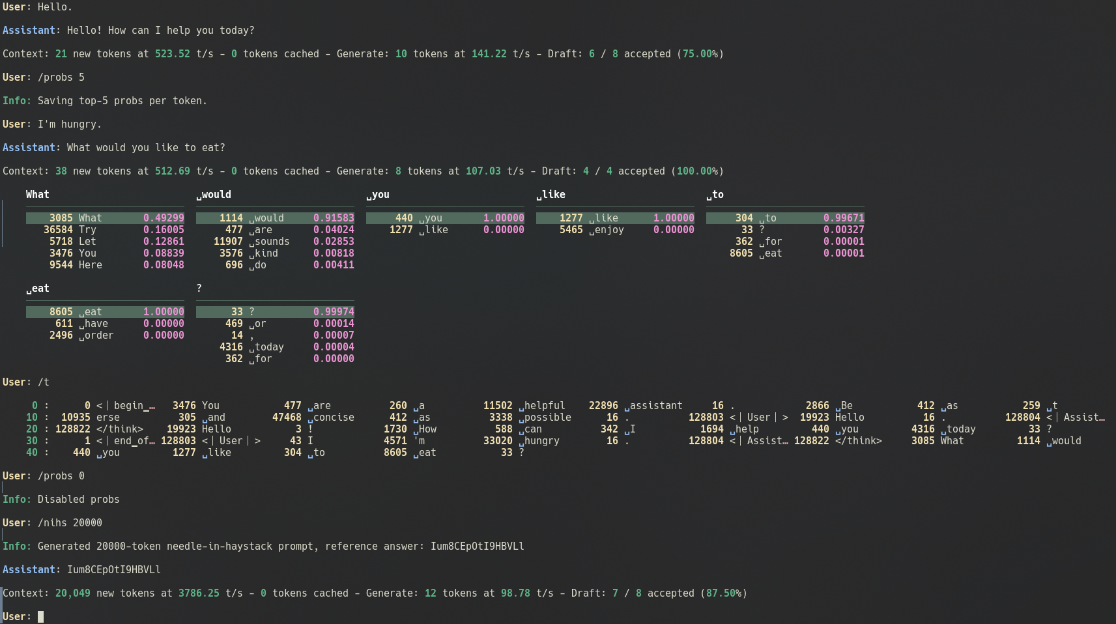
Task: Select the '␣sounds' token with probability 0.02853
Action: pos(275,241)
